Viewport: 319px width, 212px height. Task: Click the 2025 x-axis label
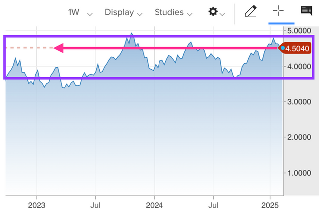pyautogui.click(x=270, y=205)
